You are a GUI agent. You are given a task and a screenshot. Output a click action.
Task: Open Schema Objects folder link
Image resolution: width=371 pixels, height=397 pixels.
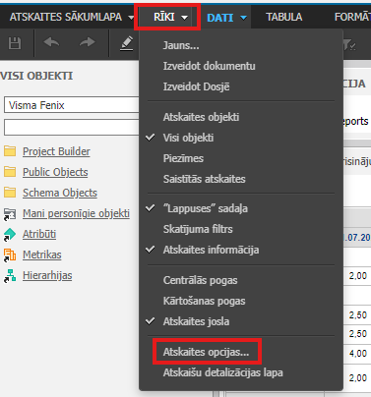pyautogui.click(x=60, y=193)
